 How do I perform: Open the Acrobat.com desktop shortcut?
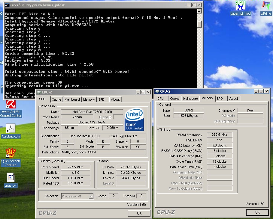(x=11, y=131)
